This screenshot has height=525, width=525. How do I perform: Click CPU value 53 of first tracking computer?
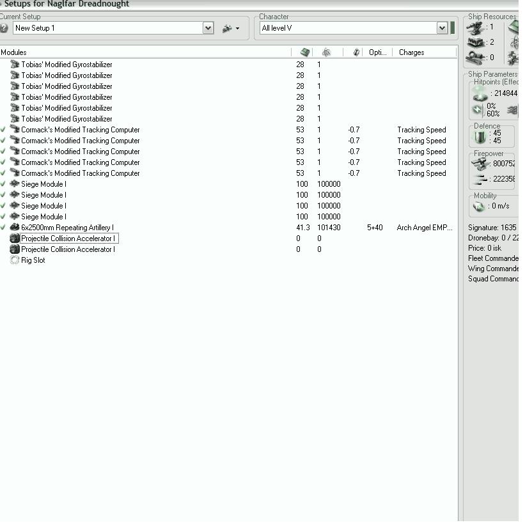pos(300,130)
